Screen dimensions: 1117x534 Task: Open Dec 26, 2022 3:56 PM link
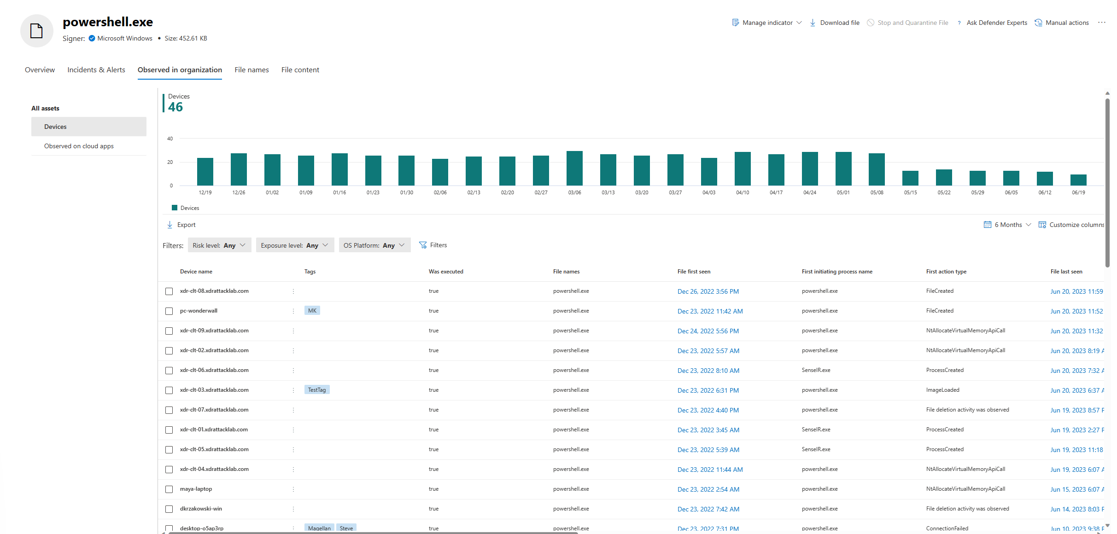click(708, 291)
